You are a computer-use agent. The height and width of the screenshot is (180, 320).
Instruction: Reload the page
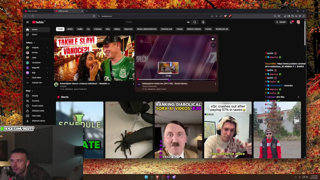pyautogui.click(x=33, y=16)
